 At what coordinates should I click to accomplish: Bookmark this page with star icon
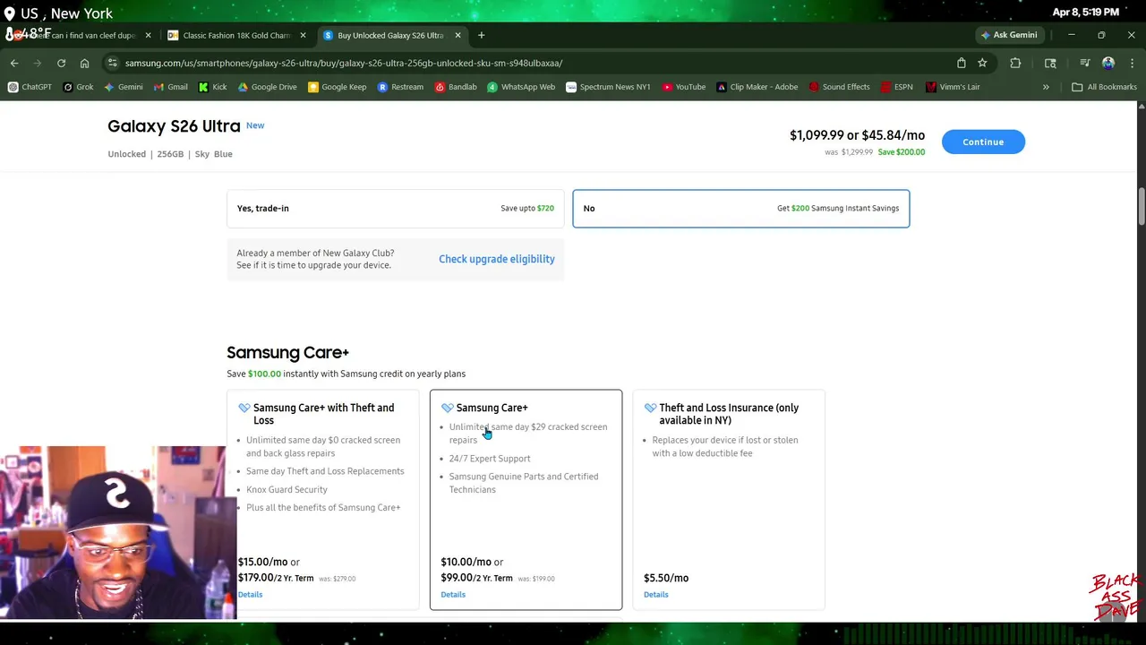click(x=982, y=63)
